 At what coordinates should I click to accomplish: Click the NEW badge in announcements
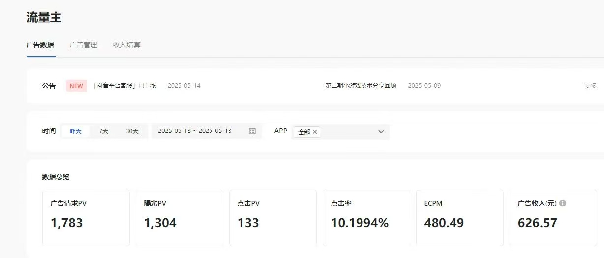[x=76, y=86]
